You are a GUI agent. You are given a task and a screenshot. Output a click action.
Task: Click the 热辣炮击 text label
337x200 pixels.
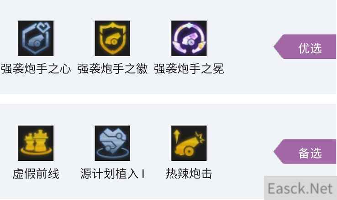point(189,174)
